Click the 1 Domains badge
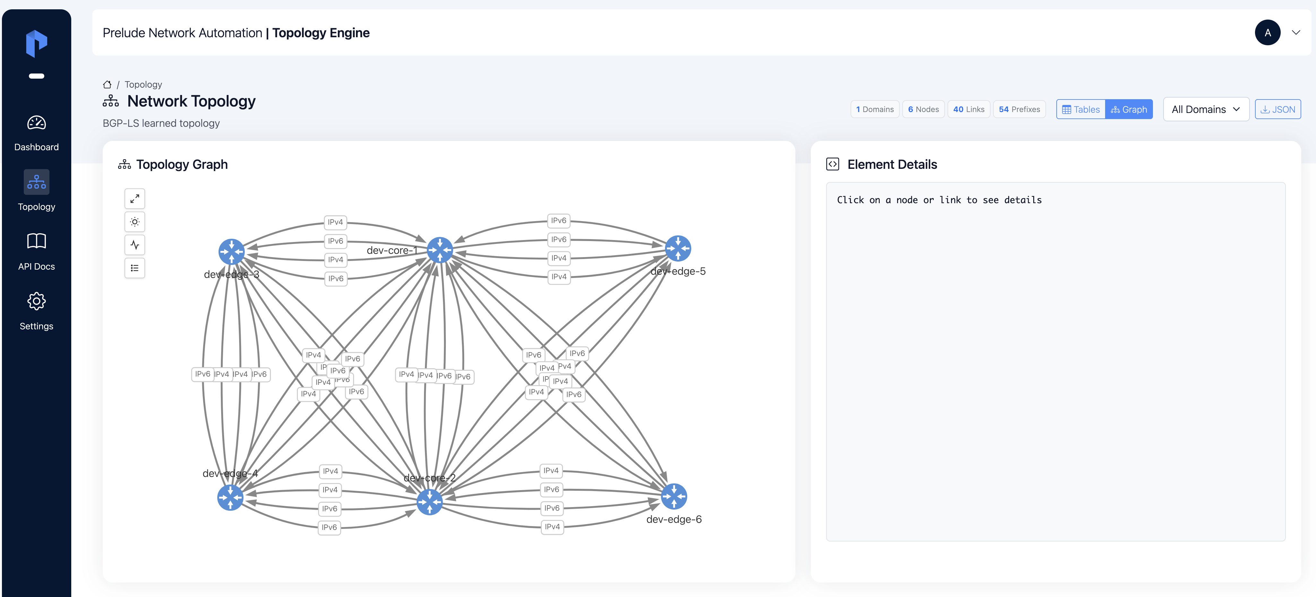Image resolution: width=1316 pixels, height=597 pixels. tap(875, 109)
